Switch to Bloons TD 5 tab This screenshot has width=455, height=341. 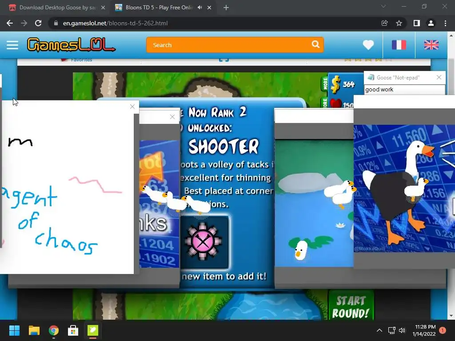159,8
